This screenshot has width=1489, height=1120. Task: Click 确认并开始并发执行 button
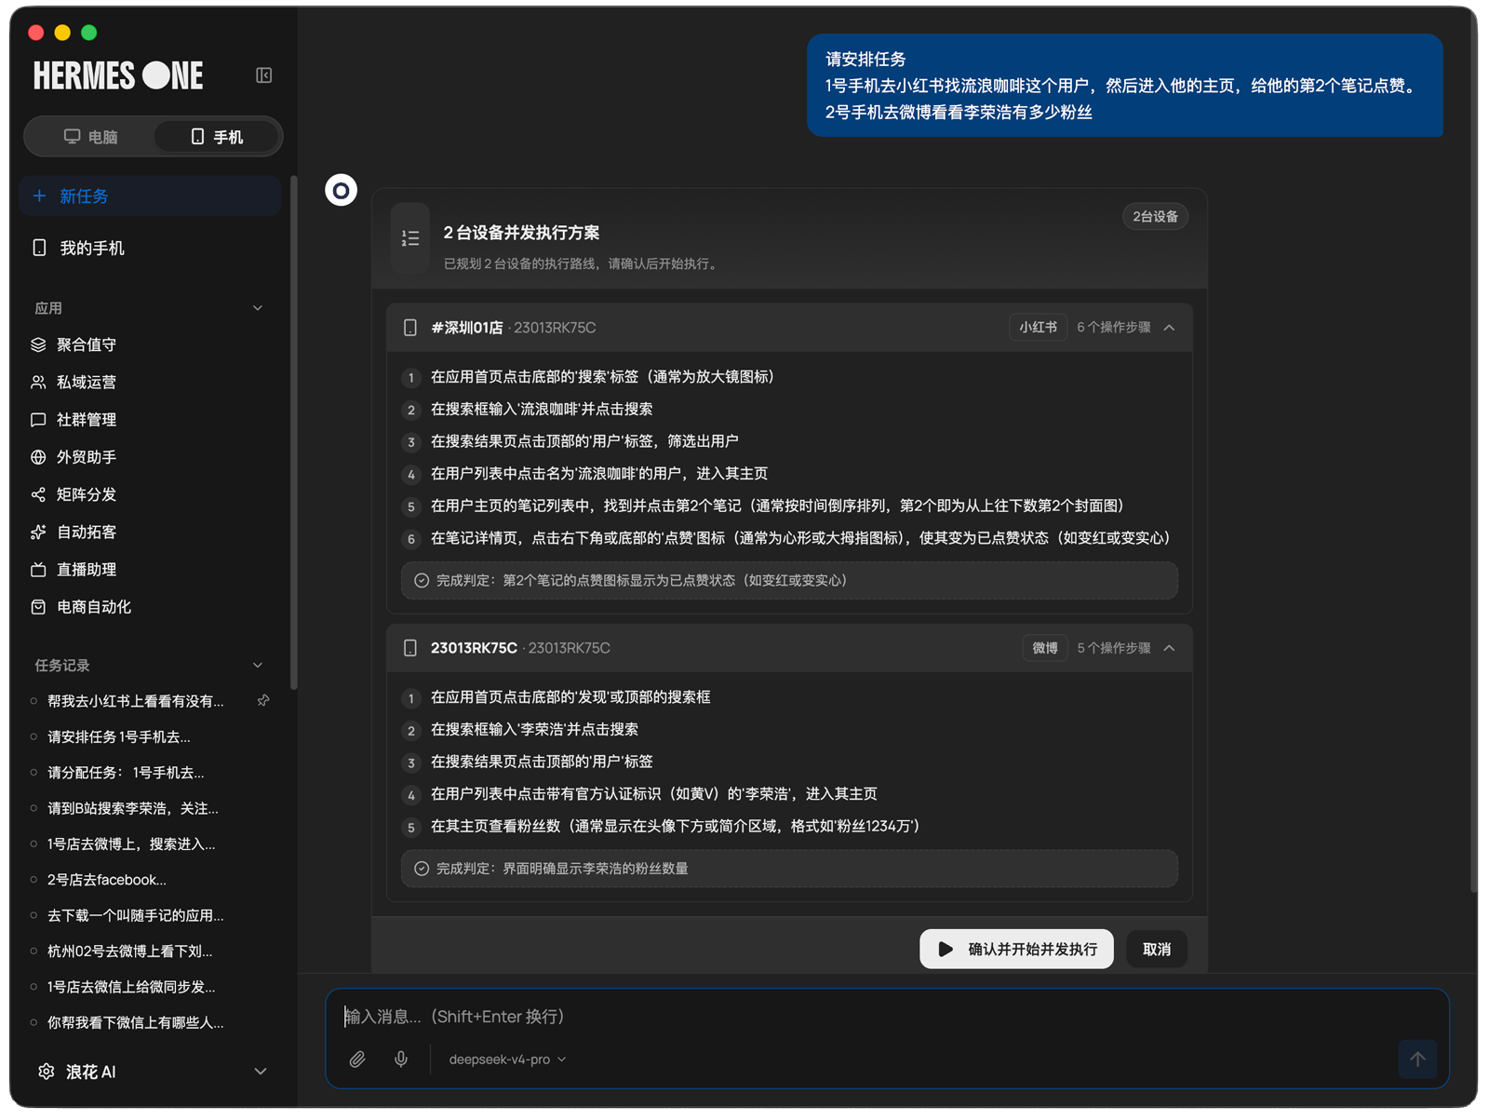1016,949
